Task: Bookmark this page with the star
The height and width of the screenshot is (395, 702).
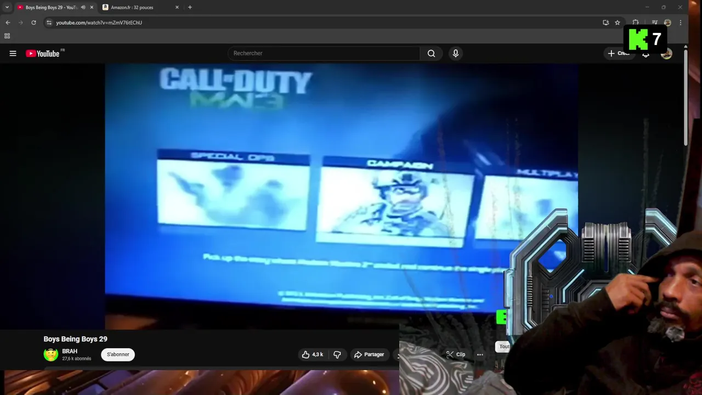Action: coord(618,22)
